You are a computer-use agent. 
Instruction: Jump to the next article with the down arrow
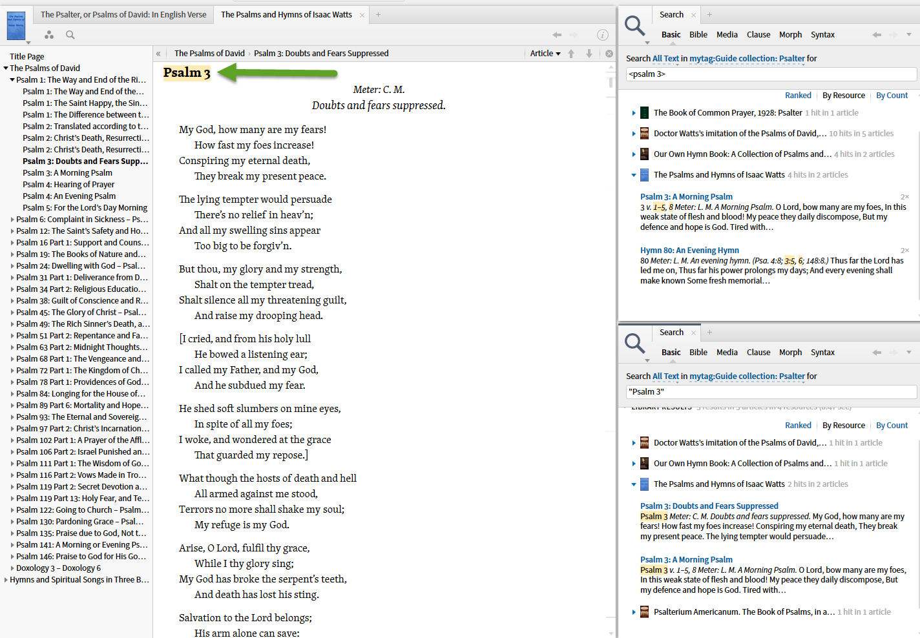tap(589, 54)
